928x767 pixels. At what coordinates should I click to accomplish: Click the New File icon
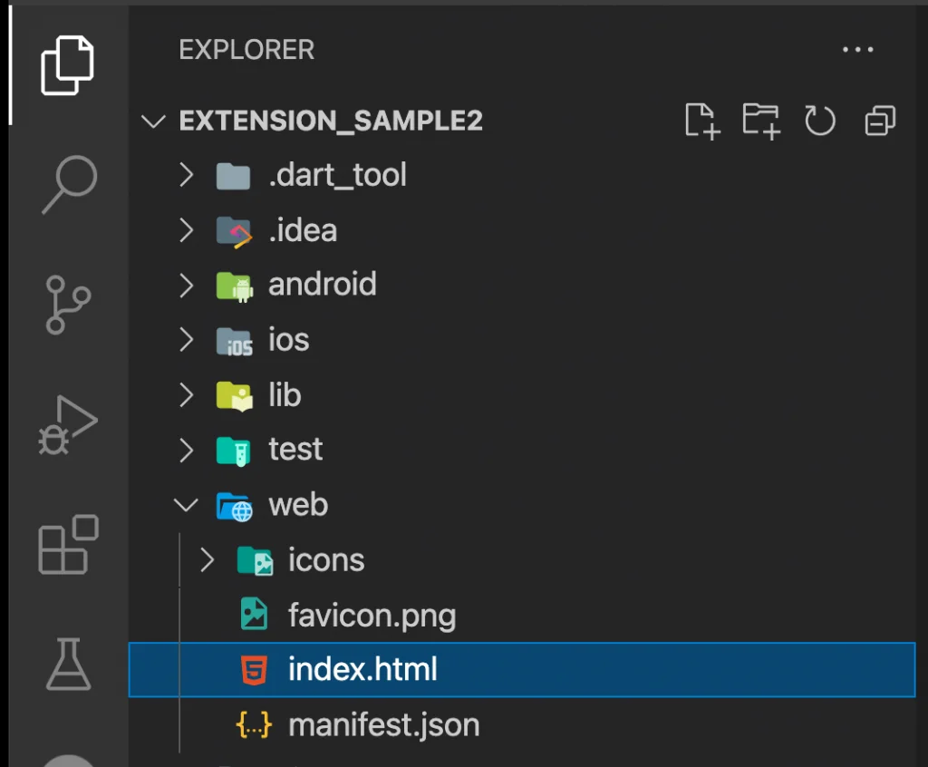click(701, 121)
